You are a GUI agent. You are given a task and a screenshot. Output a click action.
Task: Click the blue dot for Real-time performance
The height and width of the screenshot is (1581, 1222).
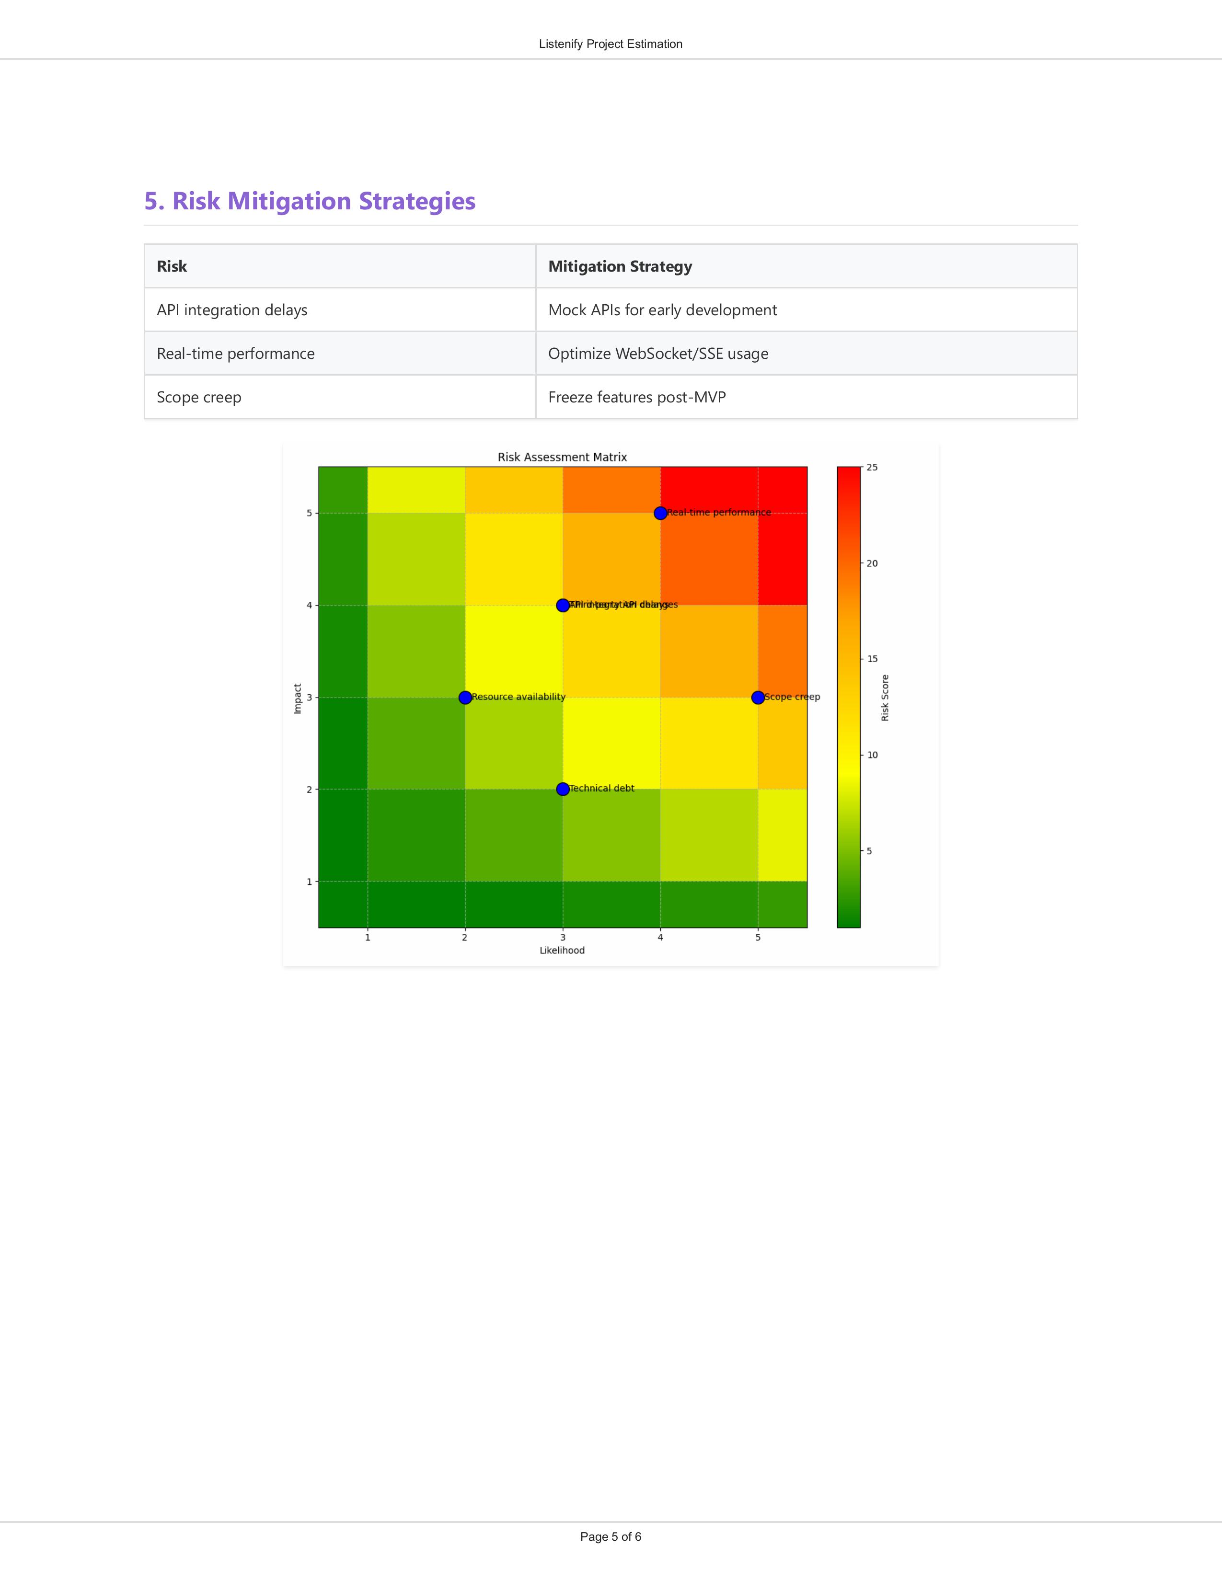pyautogui.click(x=660, y=513)
